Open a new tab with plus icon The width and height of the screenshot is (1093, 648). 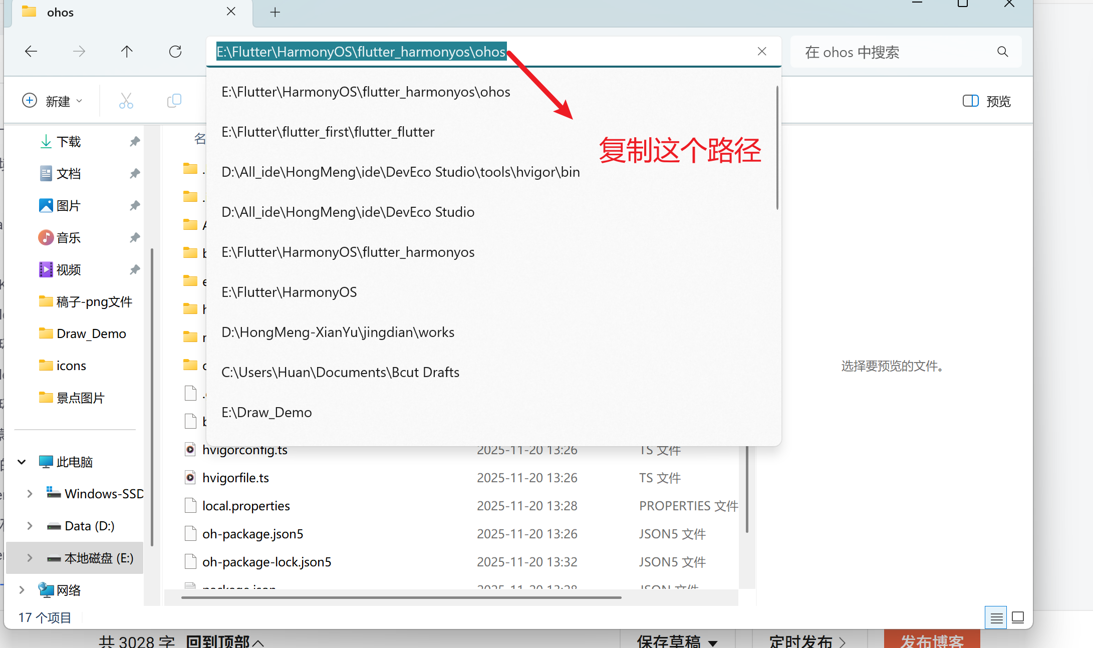point(275,13)
